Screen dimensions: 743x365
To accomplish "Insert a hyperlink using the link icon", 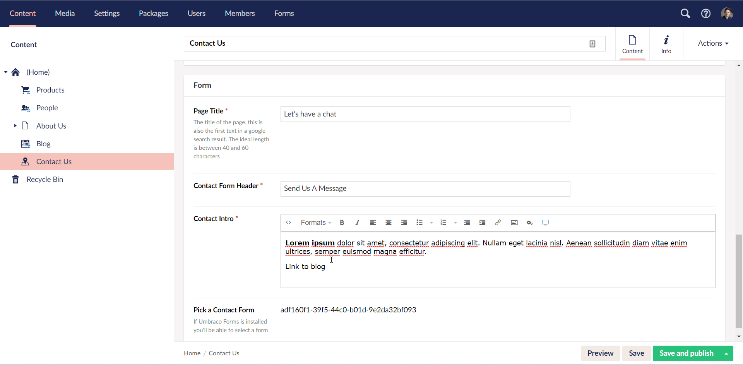I will pos(498,223).
